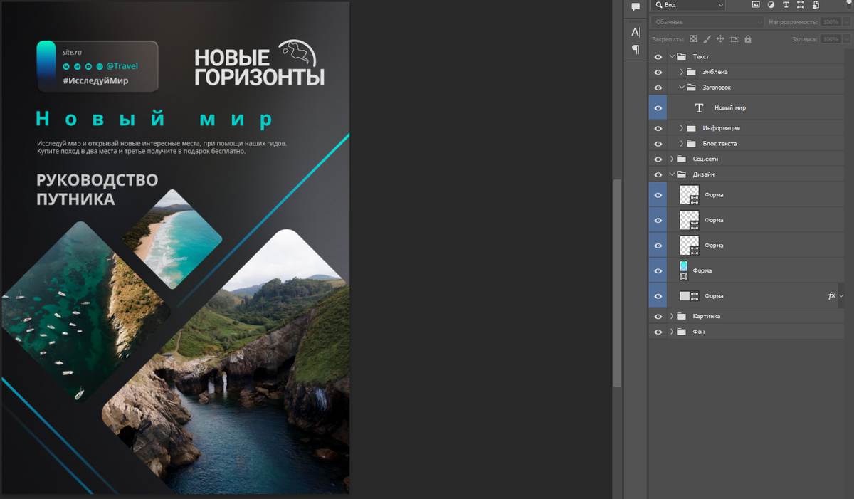Click the gray Форма layer thumbnail
854x499 pixels.
pyautogui.click(x=685, y=295)
